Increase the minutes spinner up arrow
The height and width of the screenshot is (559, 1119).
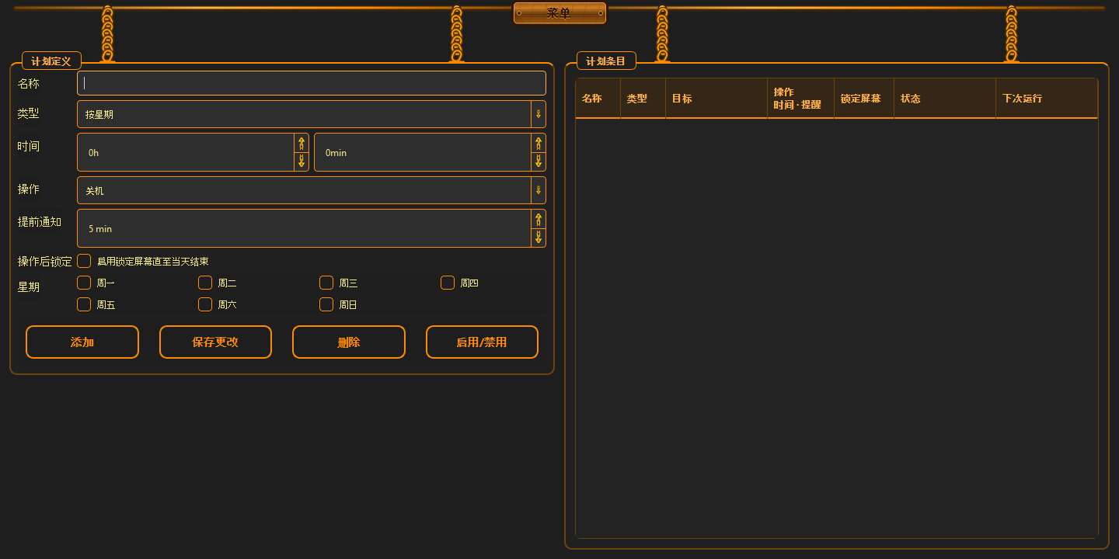pos(539,143)
